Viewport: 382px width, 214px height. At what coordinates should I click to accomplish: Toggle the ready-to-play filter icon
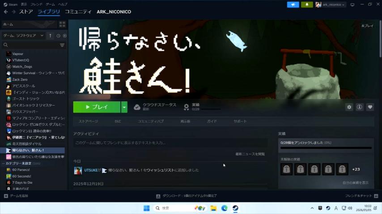coord(64,36)
